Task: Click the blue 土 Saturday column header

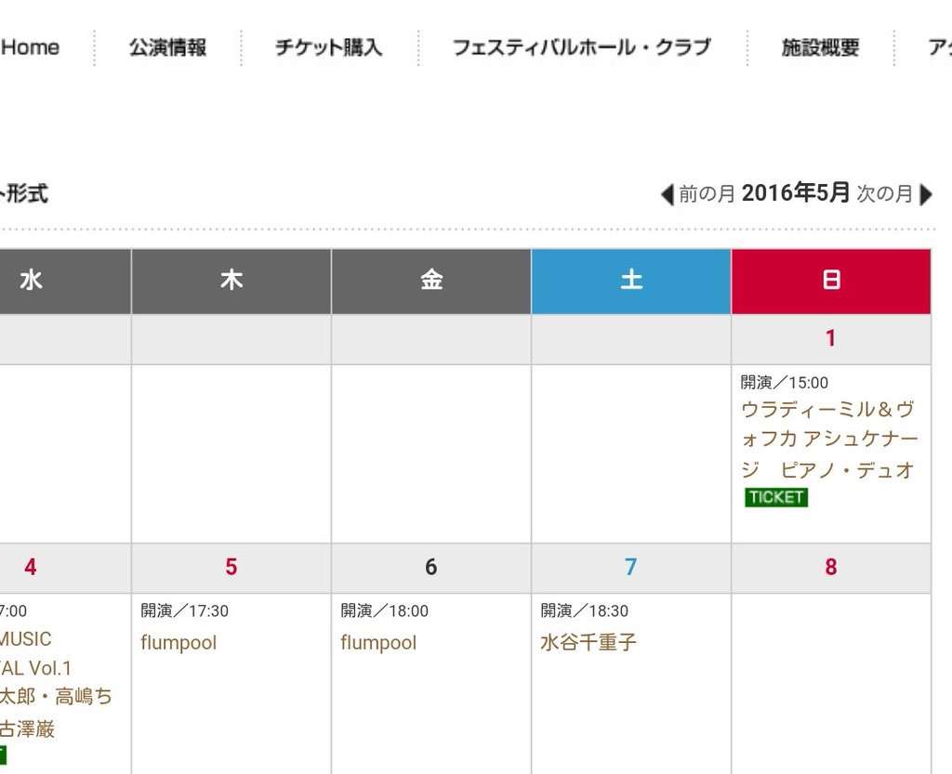Action: [x=631, y=282]
